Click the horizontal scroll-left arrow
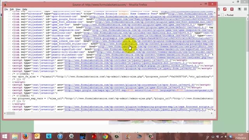249x140 pixels. pos(5,113)
